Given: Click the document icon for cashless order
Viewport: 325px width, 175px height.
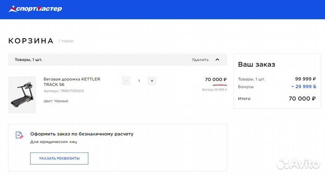Looking at the screenshot, I should [19, 135].
